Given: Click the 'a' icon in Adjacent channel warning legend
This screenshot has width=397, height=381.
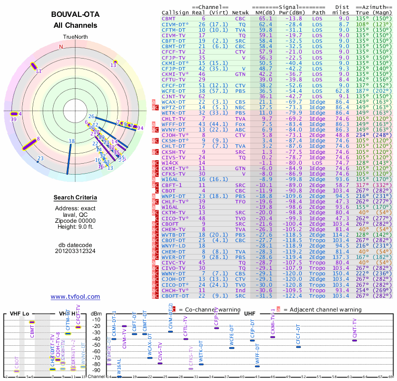Looking at the screenshot, I should click(x=278, y=310).
